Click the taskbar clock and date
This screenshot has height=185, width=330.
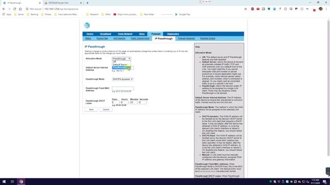click(x=315, y=181)
